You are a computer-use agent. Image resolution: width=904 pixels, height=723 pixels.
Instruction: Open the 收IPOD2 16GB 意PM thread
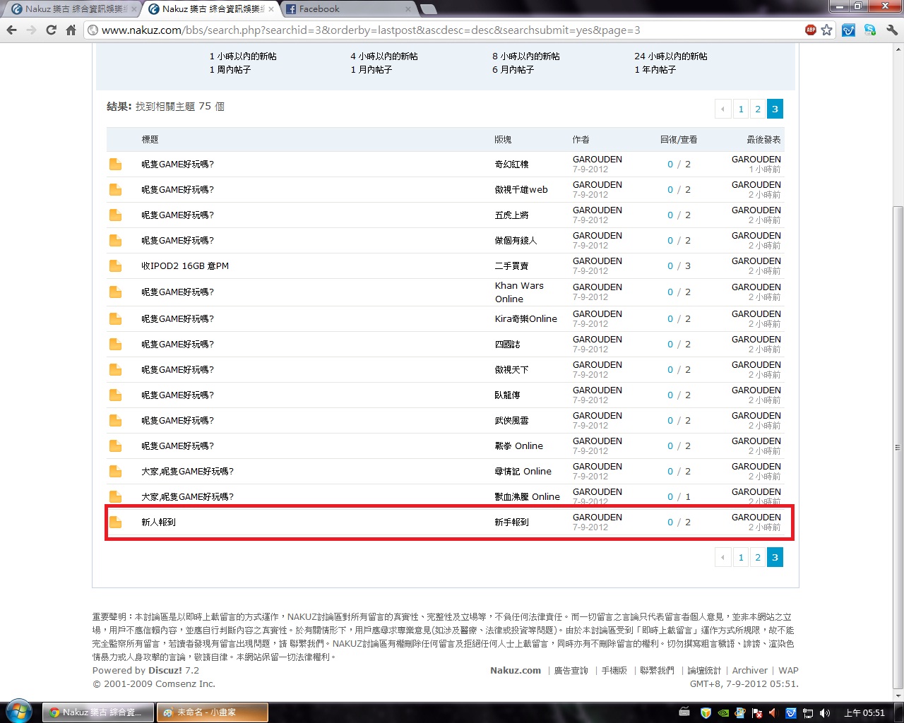click(185, 266)
